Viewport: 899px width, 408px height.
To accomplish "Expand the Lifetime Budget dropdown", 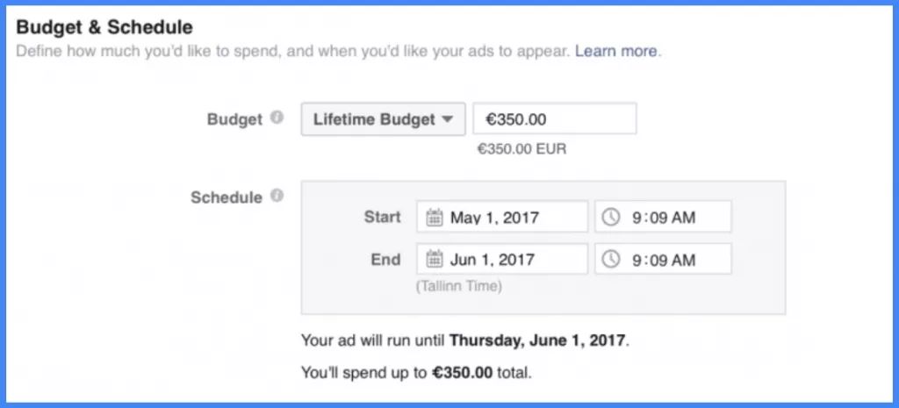I will [383, 119].
